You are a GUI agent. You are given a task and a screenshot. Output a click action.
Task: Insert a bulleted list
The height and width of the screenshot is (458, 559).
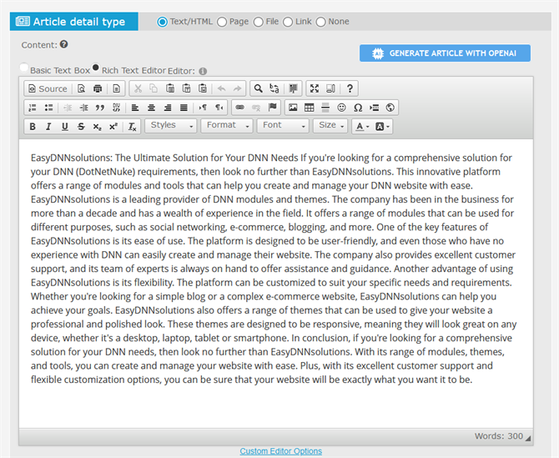tap(49, 108)
